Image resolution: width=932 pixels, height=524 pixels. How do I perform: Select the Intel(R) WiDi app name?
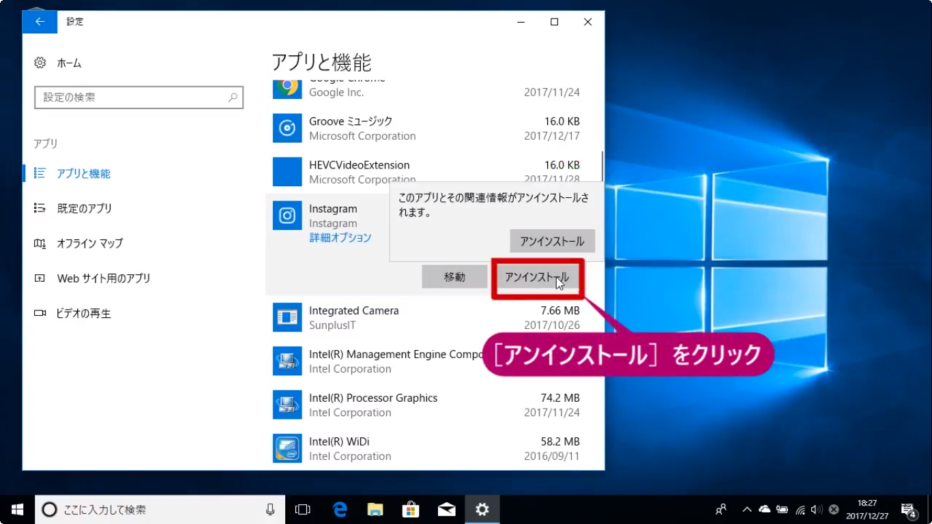[339, 441]
